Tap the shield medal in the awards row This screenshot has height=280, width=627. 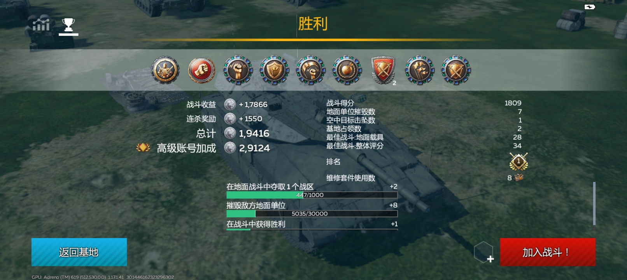coord(274,70)
